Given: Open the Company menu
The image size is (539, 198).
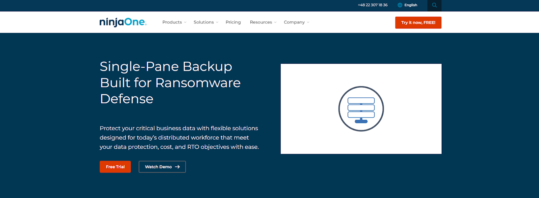Looking at the screenshot, I should point(294,22).
